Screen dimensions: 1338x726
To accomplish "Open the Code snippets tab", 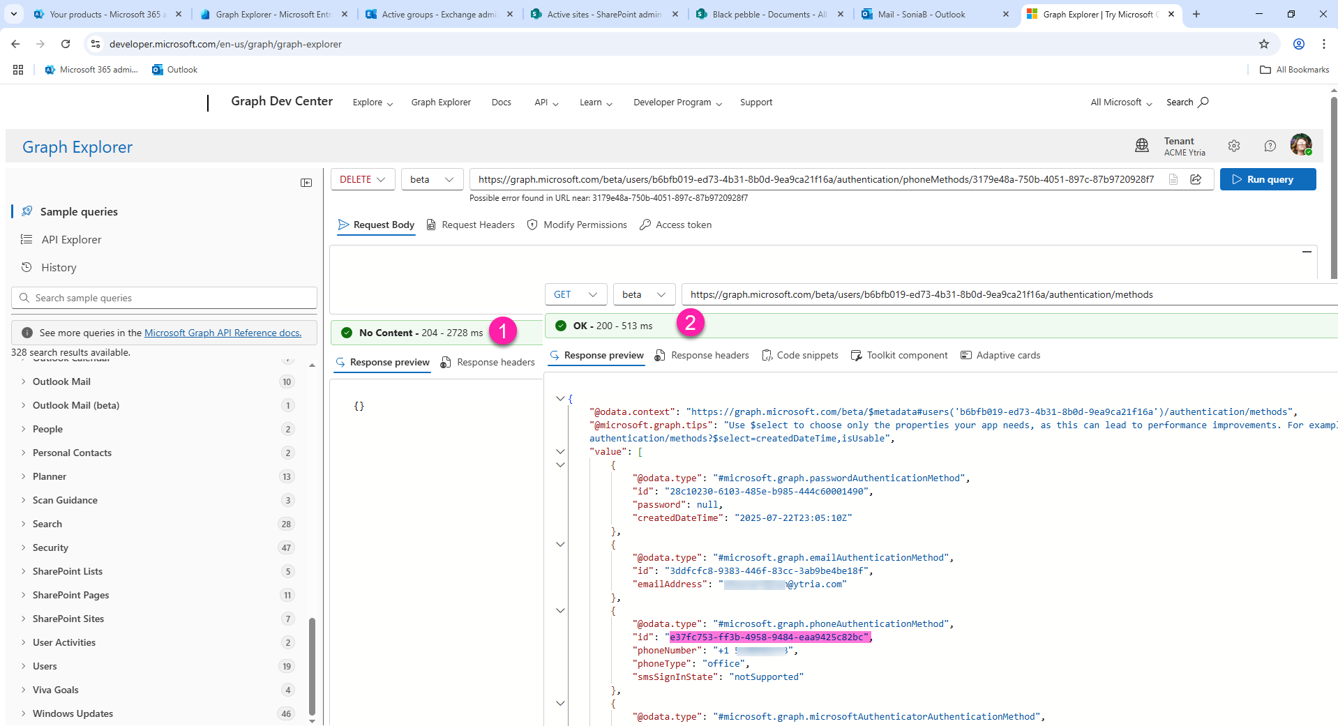I will [x=800, y=355].
